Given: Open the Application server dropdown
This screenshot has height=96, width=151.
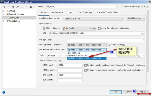Looking at the screenshot, I should tap(94, 19).
